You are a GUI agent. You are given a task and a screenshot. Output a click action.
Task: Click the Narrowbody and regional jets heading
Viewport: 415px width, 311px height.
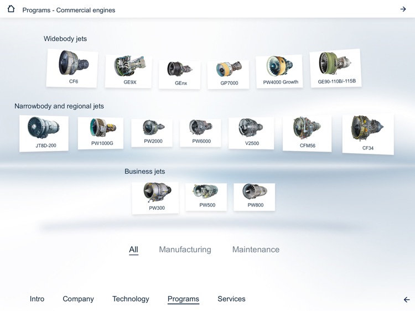click(x=59, y=106)
